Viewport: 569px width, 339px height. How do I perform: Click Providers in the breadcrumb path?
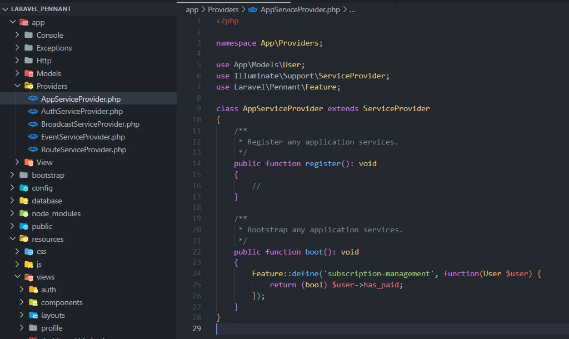click(x=223, y=9)
